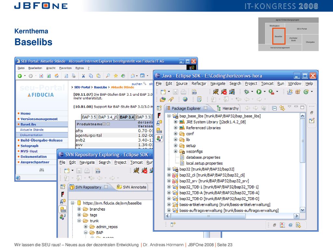Image resolution: width=333 pixels, height=250 pixels.
Task: Click the External Tools run icon
Action: coord(271,92)
